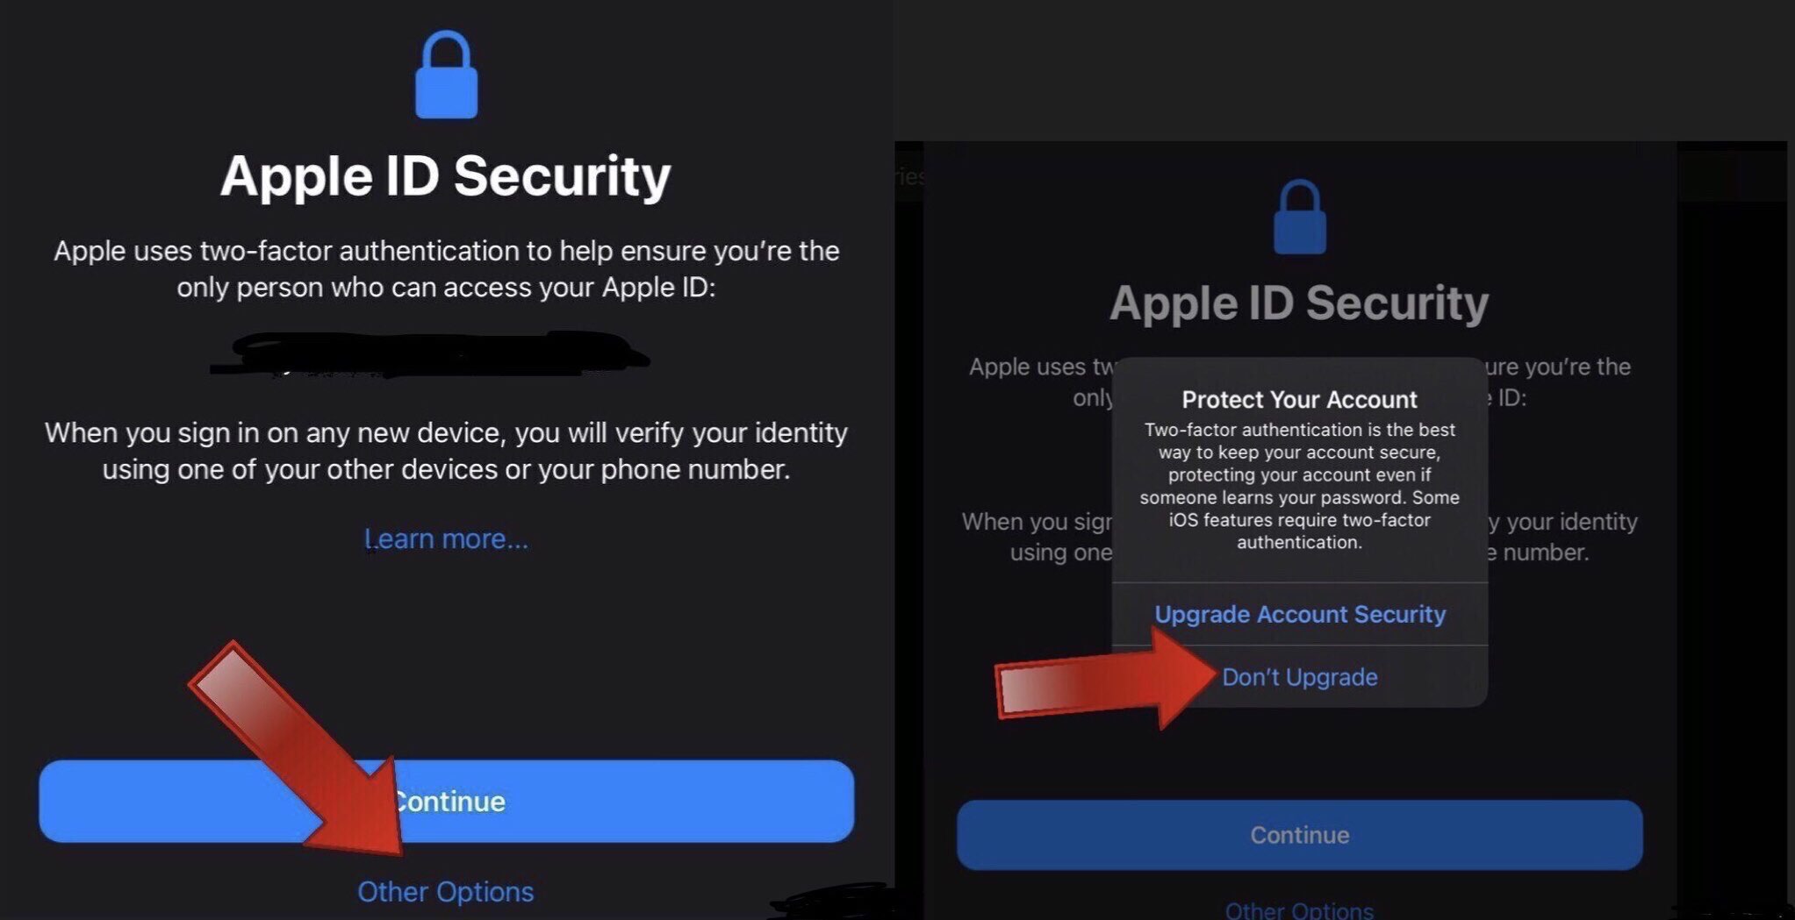Select the partially visible dimmed Other Options link

coord(1300,909)
